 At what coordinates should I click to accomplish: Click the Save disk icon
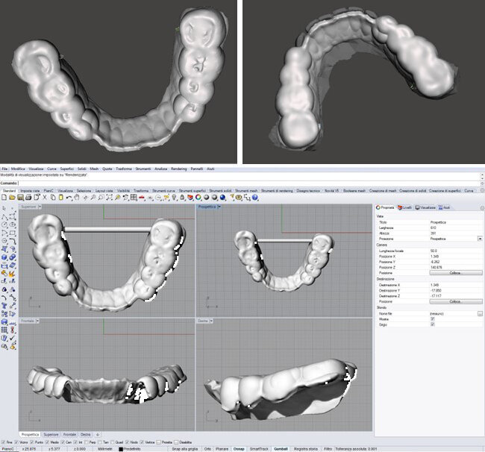click(19, 196)
